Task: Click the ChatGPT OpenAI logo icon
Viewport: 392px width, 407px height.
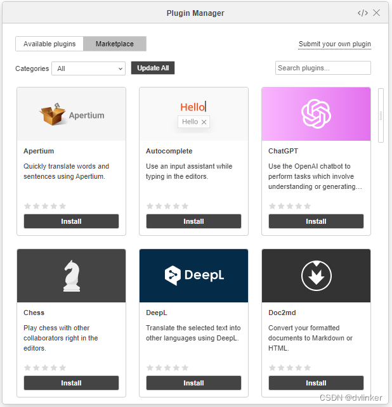Action: [x=316, y=114]
